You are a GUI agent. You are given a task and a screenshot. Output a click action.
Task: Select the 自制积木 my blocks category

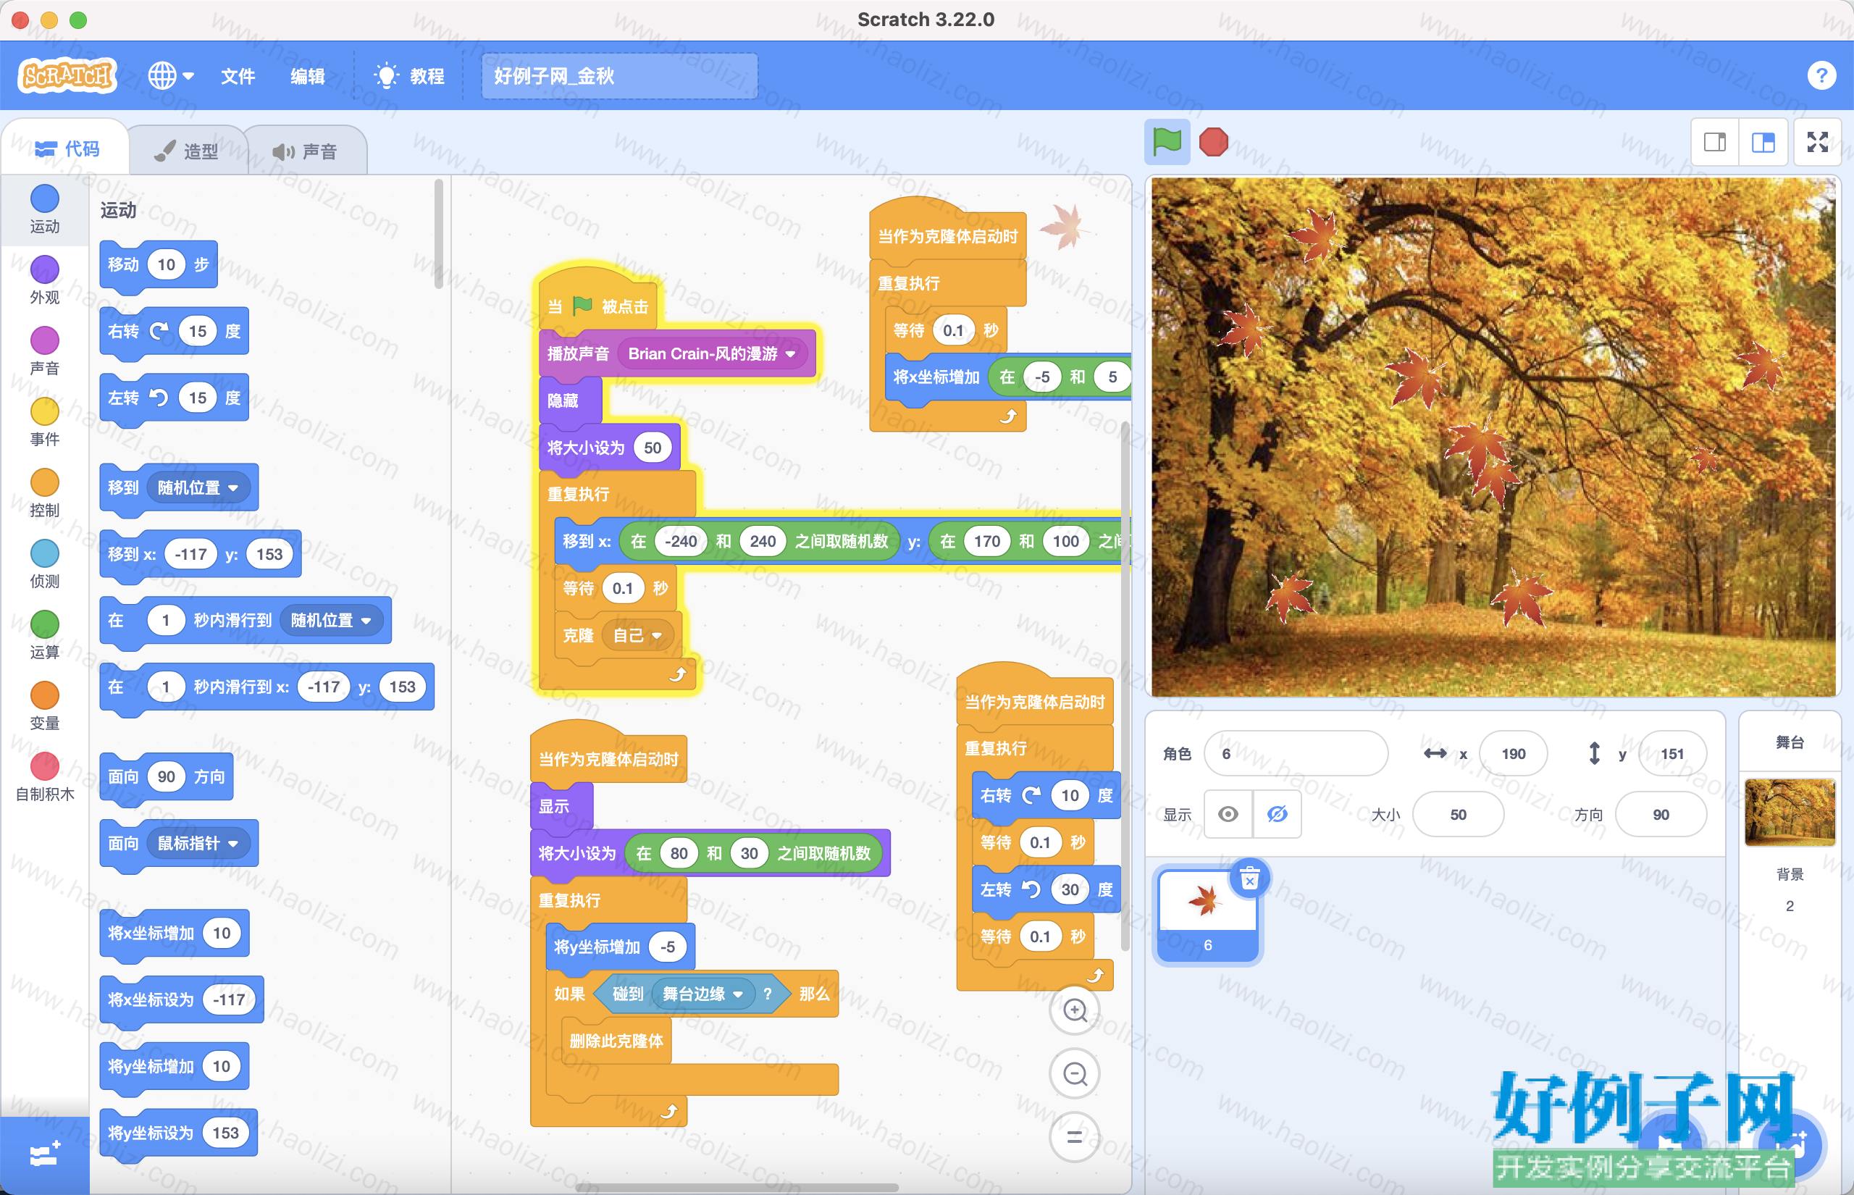pyautogui.click(x=44, y=778)
